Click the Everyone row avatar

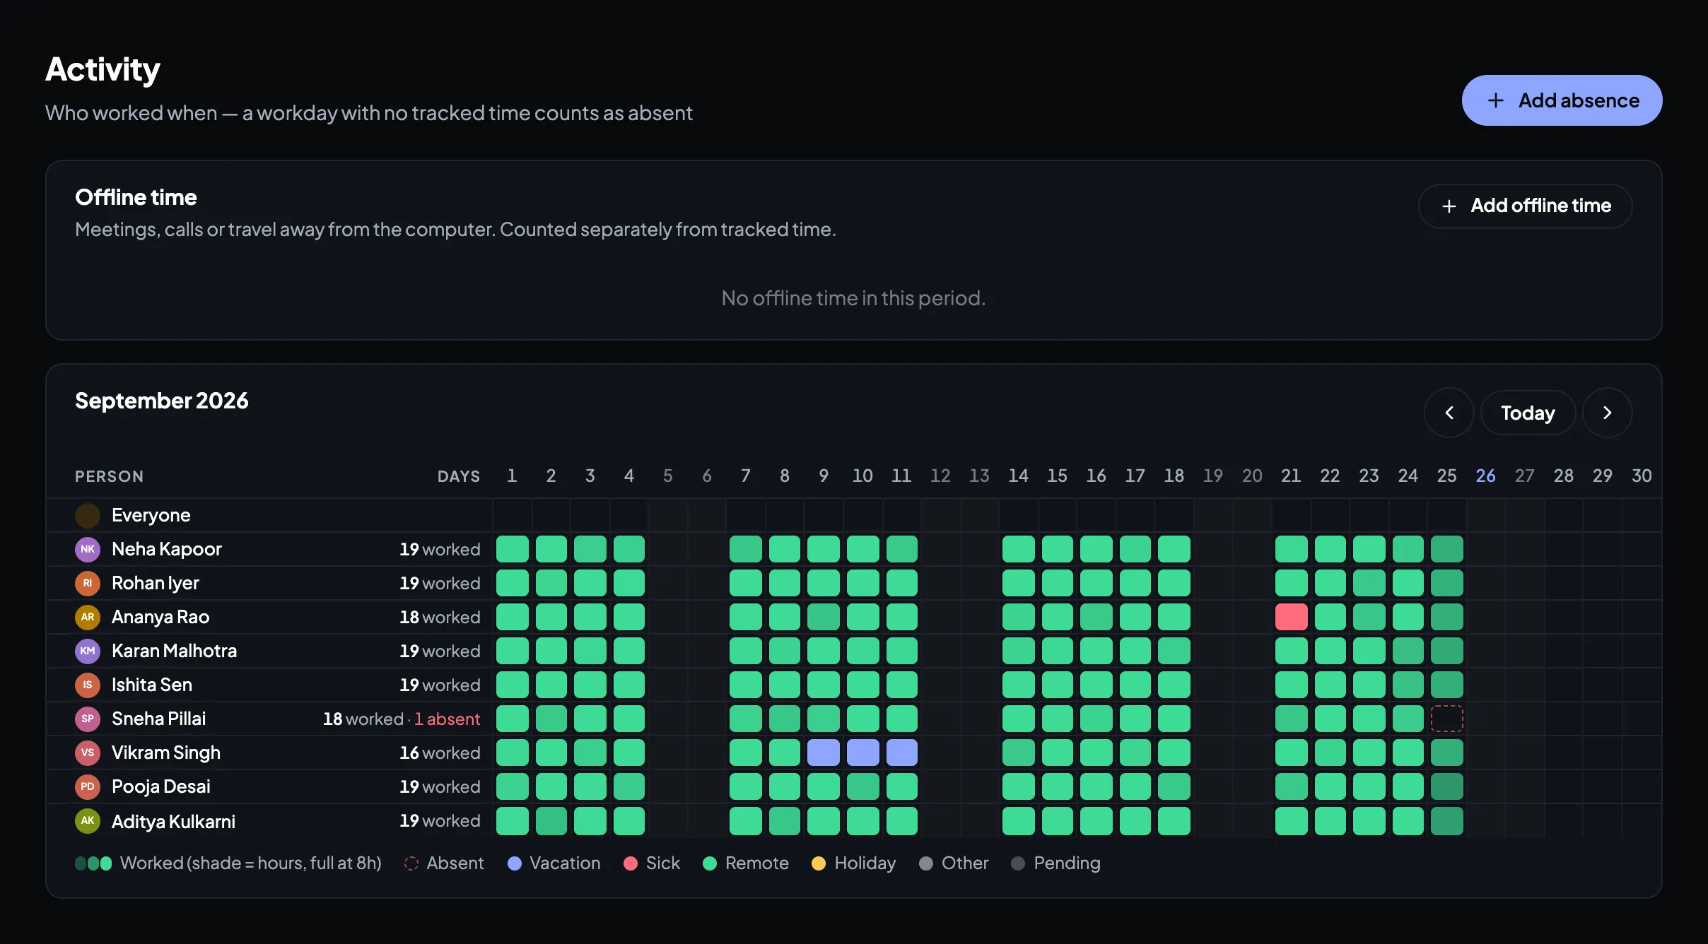click(x=88, y=515)
